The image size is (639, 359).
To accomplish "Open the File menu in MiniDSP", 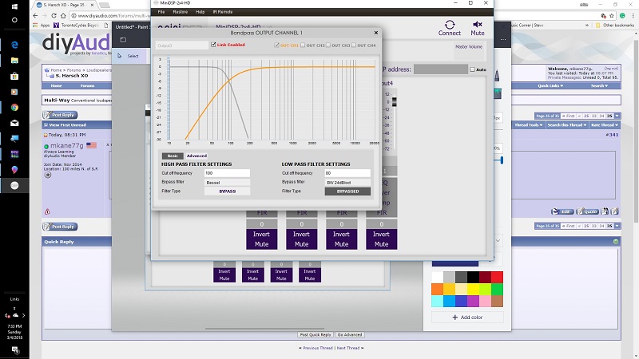I will 161,12.
